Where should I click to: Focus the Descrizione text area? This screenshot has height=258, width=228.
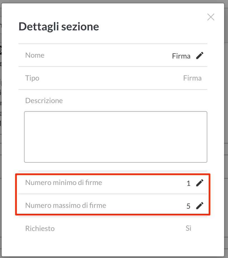[x=115, y=137]
